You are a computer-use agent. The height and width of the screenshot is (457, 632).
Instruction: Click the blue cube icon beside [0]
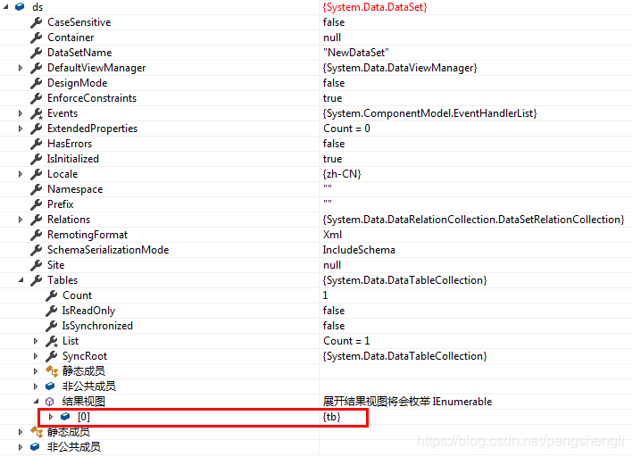(65, 417)
